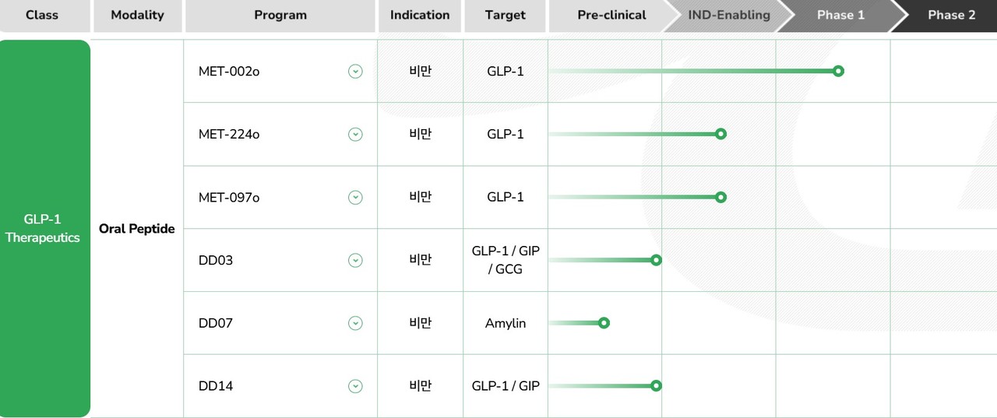Select the Phase 2 stage header

(x=951, y=16)
